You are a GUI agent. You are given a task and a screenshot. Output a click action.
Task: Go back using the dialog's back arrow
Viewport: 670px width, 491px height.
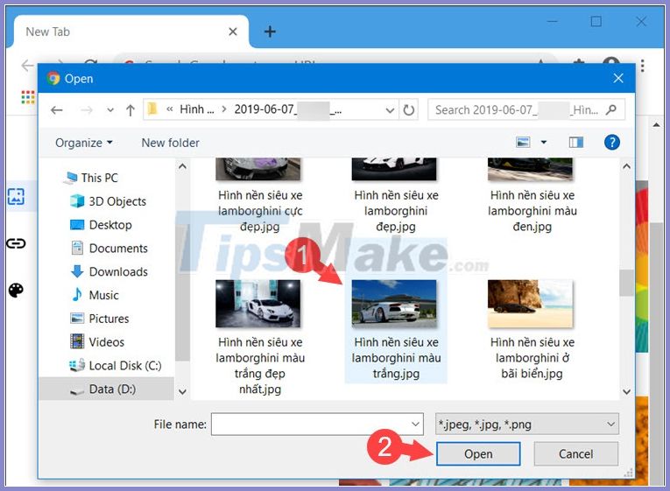pyautogui.click(x=56, y=110)
